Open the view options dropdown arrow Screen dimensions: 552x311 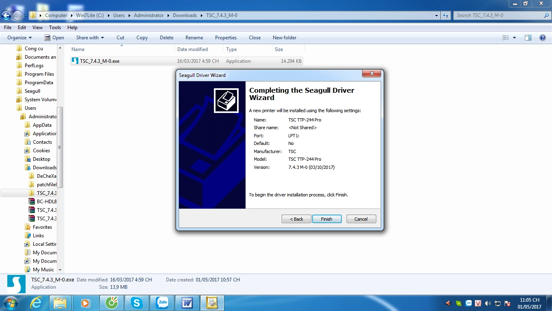point(514,38)
